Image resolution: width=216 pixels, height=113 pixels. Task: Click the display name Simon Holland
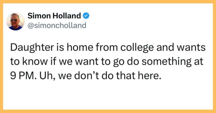54,16
